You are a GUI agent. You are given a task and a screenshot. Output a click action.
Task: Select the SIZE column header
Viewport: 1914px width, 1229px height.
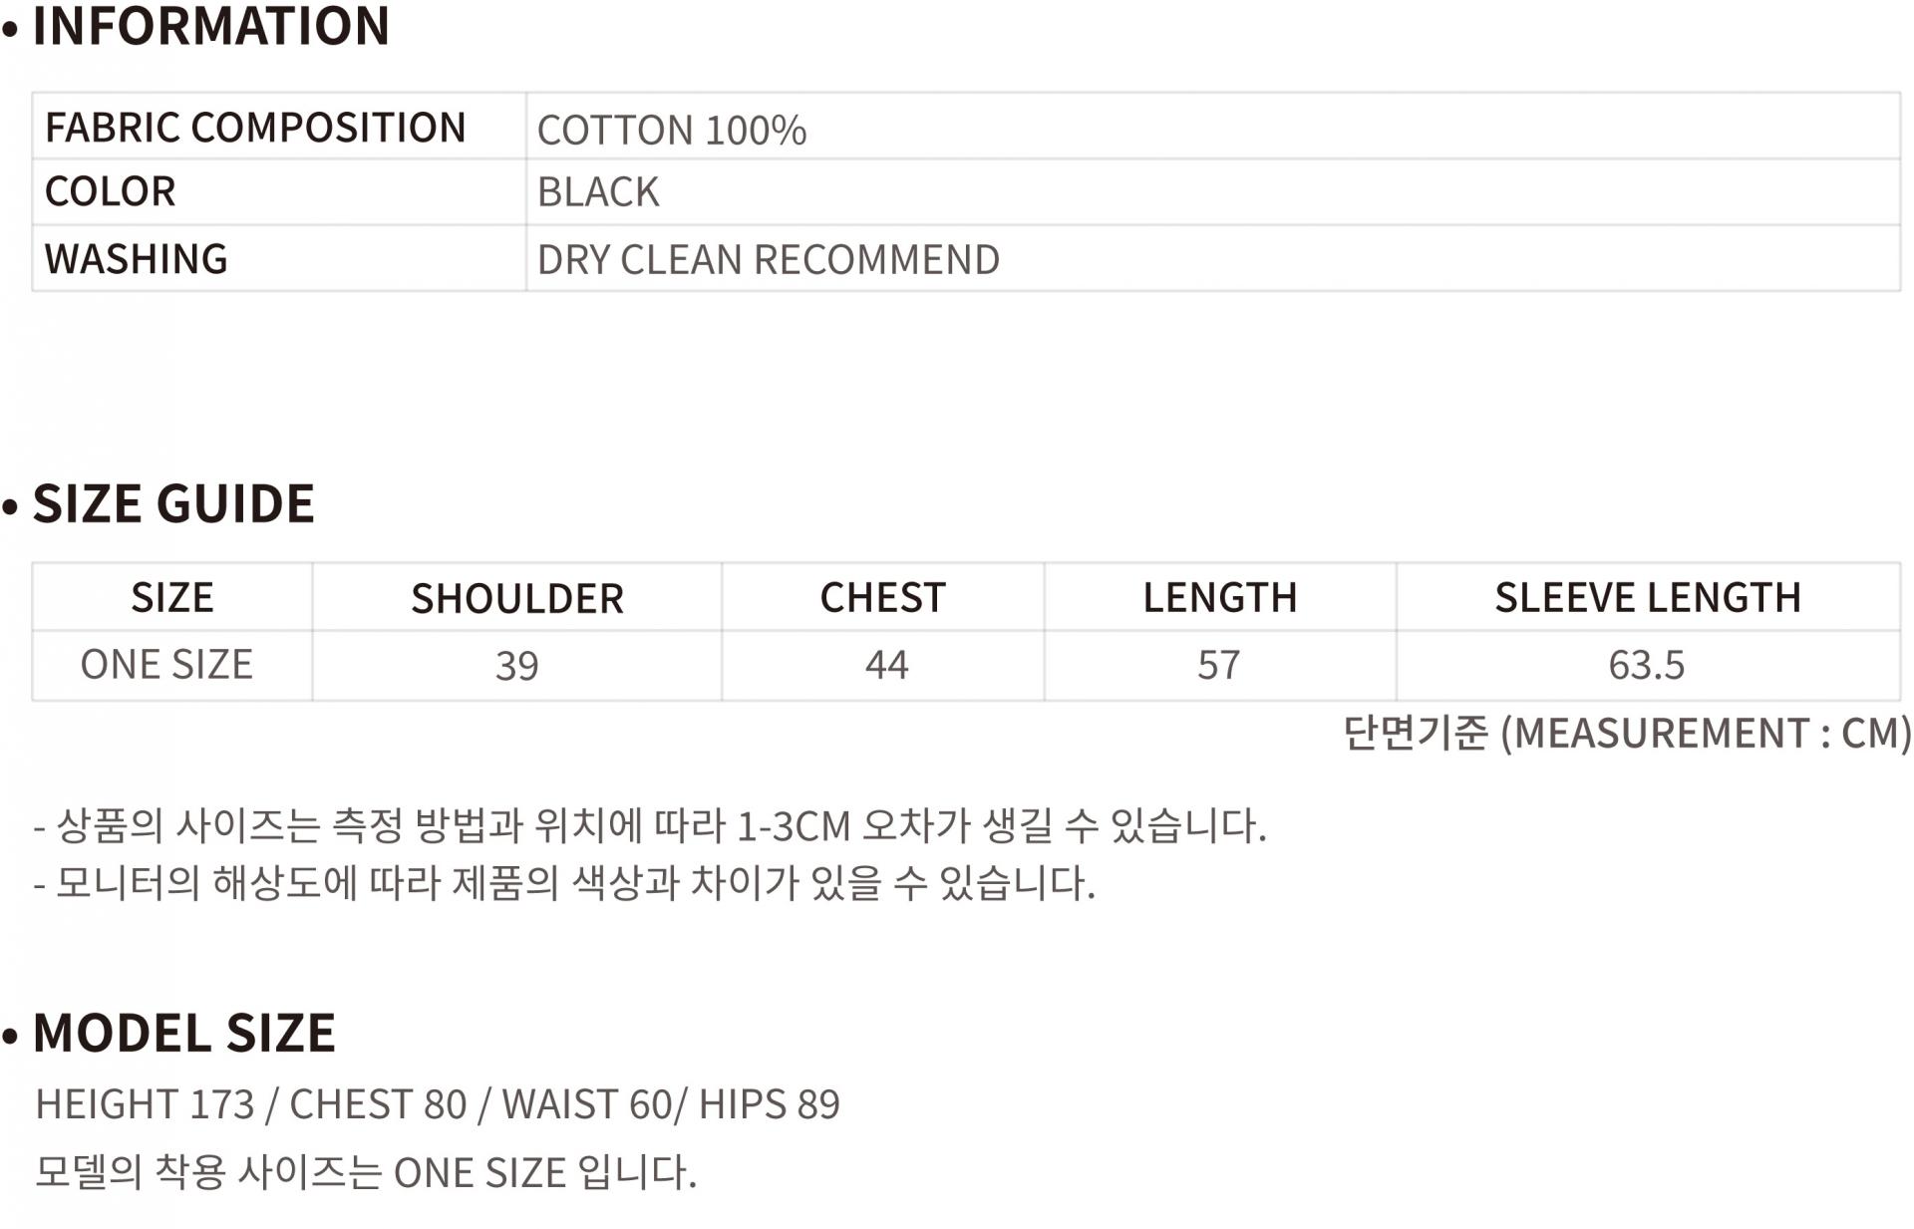[x=172, y=598]
